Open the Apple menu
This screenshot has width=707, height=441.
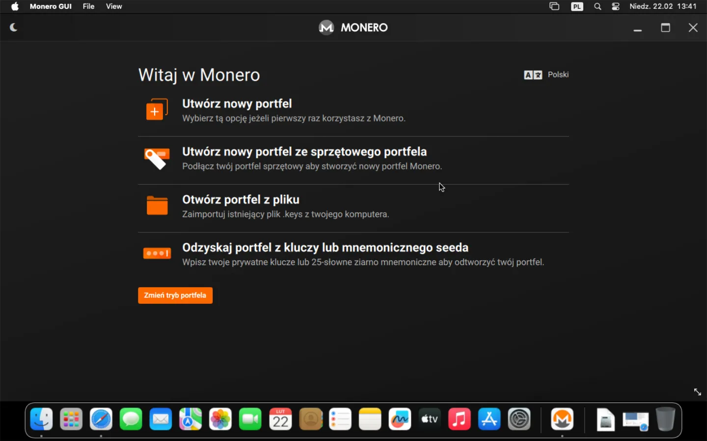(x=15, y=6)
